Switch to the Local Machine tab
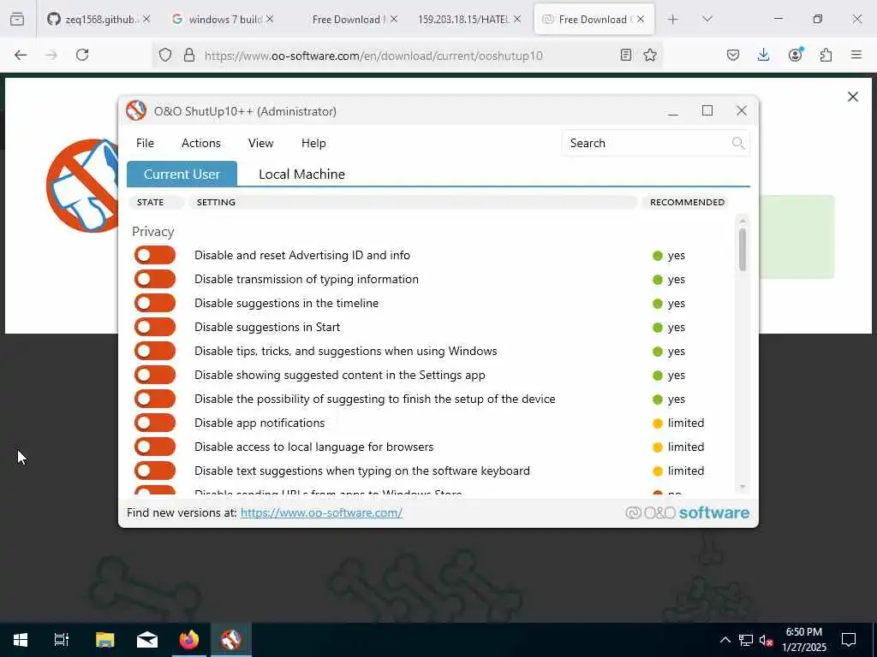The height and width of the screenshot is (657, 877). pos(301,175)
